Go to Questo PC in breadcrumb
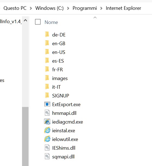 [15, 8]
